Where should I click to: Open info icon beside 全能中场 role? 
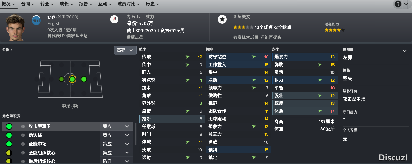click(x=23, y=144)
